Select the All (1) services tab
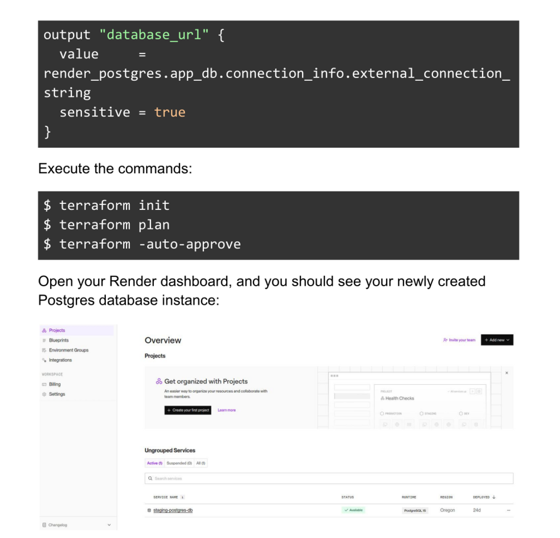This screenshot has height=538, width=560. pyautogui.click(x=201, y=463)
